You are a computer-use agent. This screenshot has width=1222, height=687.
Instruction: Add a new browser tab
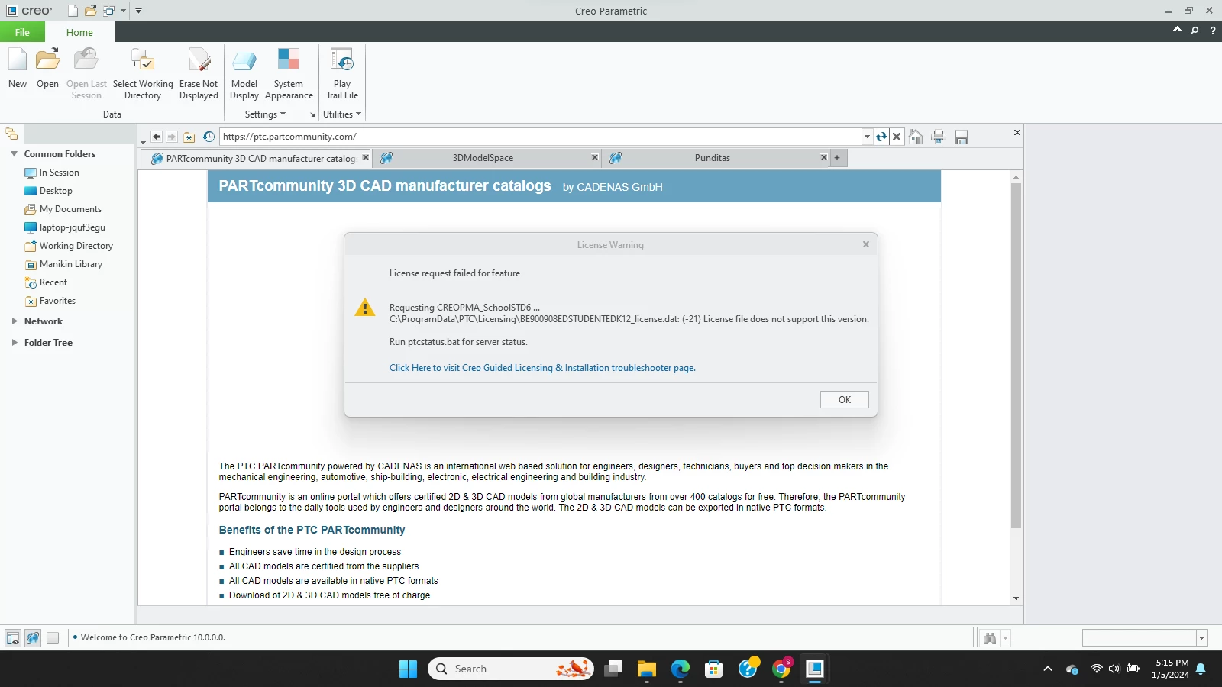pos(837,158)
